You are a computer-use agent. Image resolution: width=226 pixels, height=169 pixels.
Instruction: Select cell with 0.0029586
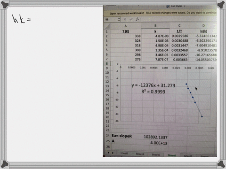coord(179,36)
